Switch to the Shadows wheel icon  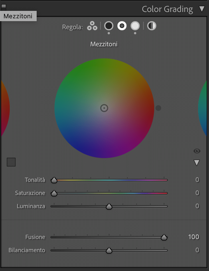[109, 26]
